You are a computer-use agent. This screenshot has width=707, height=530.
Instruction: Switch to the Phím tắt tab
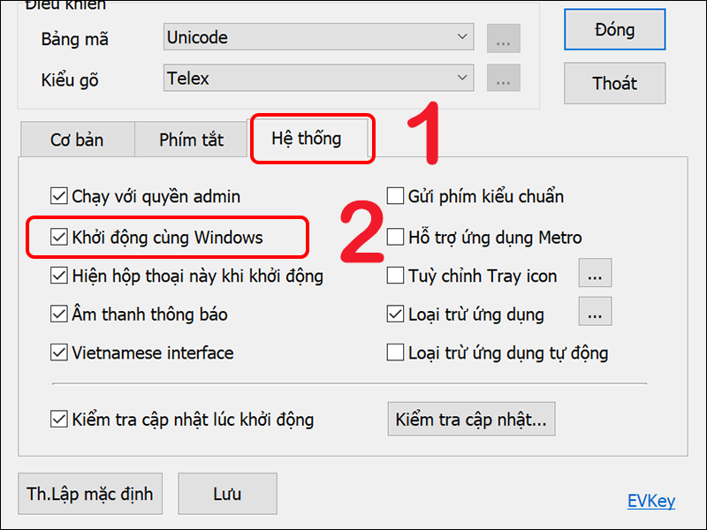pos(191,140)
